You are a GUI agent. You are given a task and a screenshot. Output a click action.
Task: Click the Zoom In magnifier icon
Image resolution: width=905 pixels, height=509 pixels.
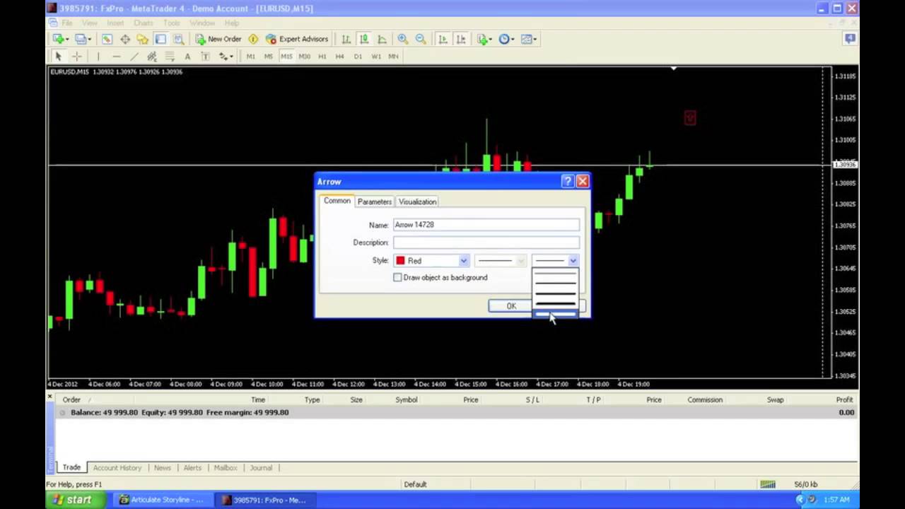(402, 40)
